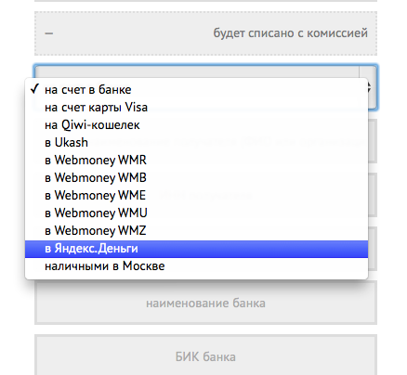Select 'на Qiwi-кошелек' payout option
Image resolution: width=407 pixels, height=375 pixels.
point(196,125)
